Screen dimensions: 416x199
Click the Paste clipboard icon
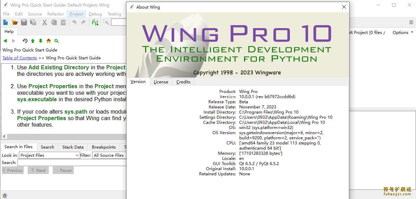63,22
